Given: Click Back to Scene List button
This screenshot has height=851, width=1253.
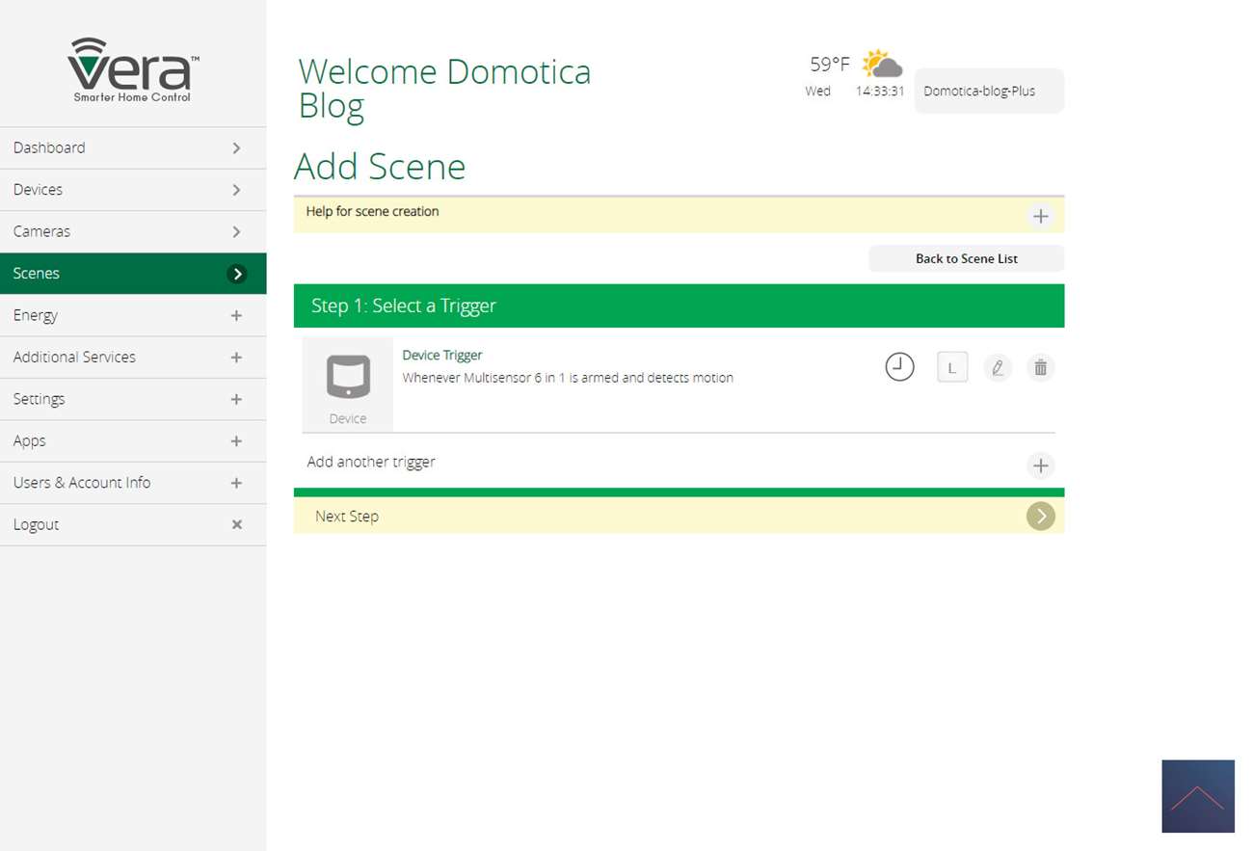Looking at the screenshot, I should [966, 258].
